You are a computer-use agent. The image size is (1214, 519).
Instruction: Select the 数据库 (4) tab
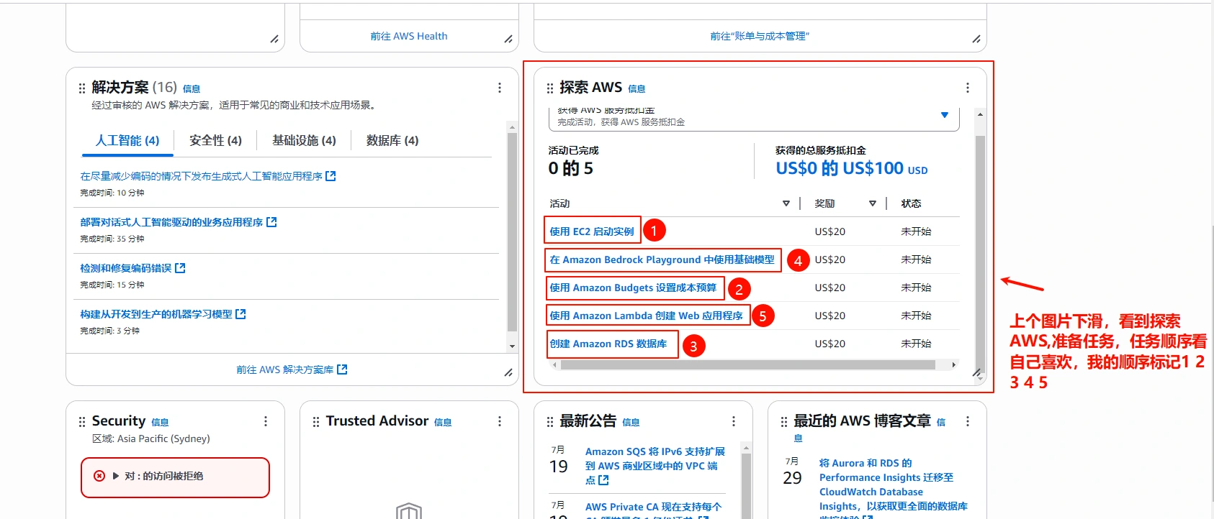[392, 140]
